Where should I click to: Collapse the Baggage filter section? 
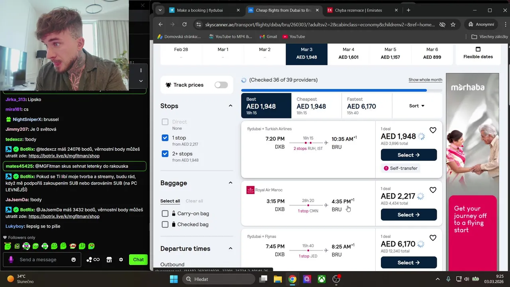(x=230, y=183)
